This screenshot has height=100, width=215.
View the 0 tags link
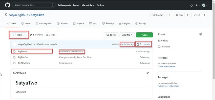(50, 35)
